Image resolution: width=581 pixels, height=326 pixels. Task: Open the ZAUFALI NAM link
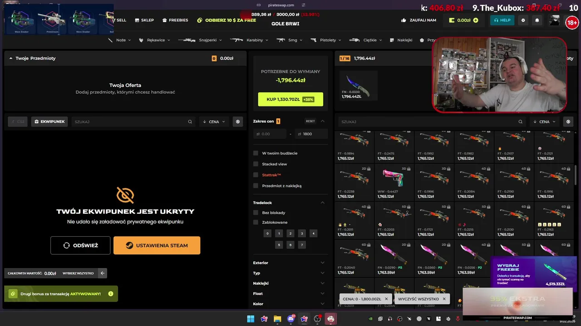pyautogui.click(x=419, y=20)
